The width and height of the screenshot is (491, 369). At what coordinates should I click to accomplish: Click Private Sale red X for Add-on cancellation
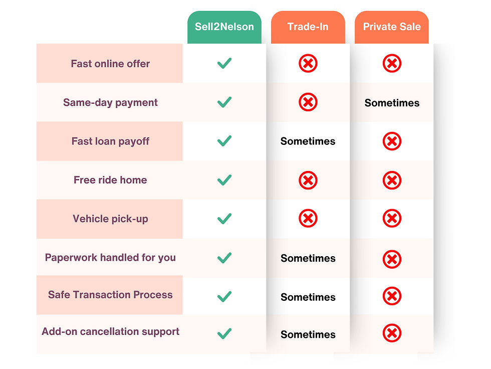(392, 333)
